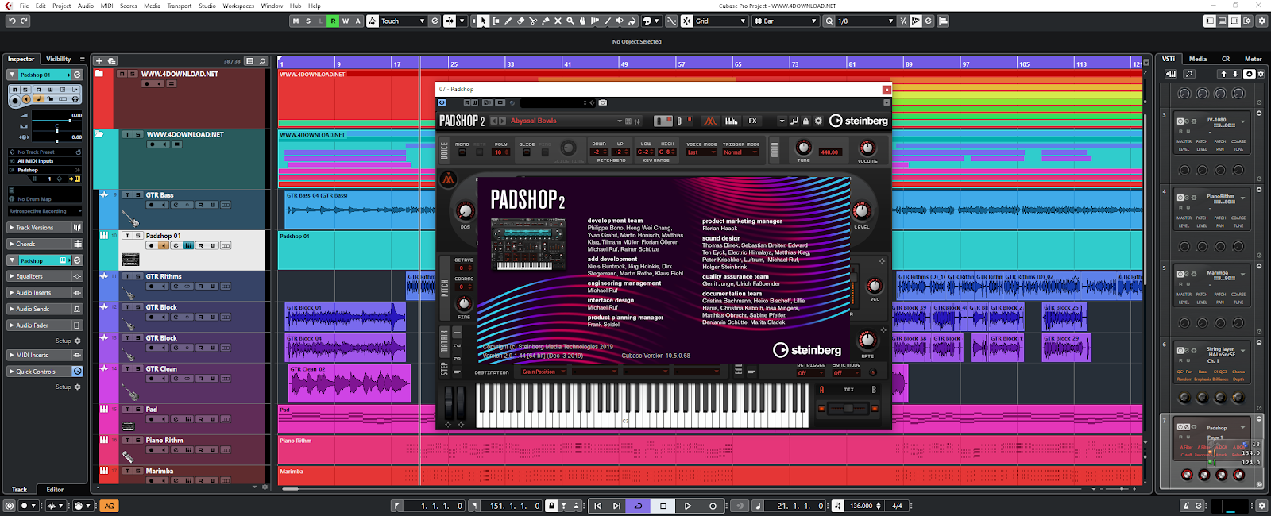Open the Workspaces menu
The width and height of the screenshot is (1271, 516).
(x=238, y=6)
